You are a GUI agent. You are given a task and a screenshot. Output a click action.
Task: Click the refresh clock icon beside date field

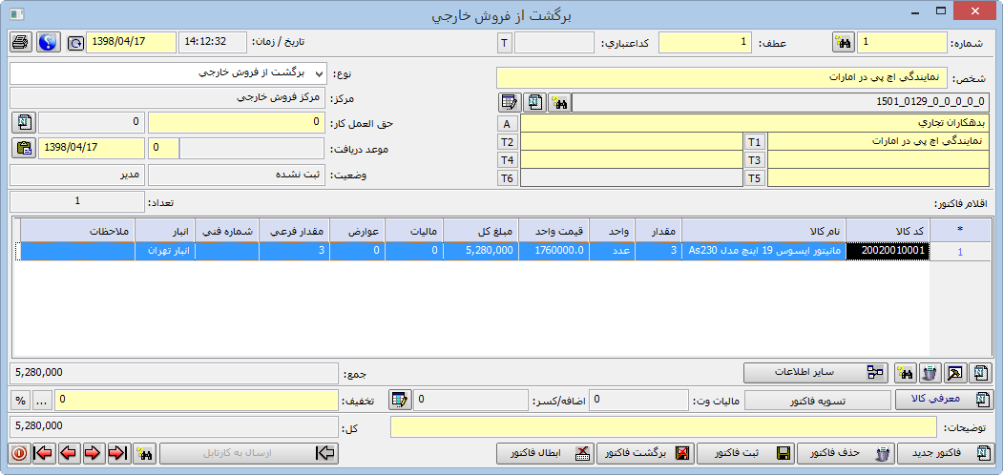[74, 43]
